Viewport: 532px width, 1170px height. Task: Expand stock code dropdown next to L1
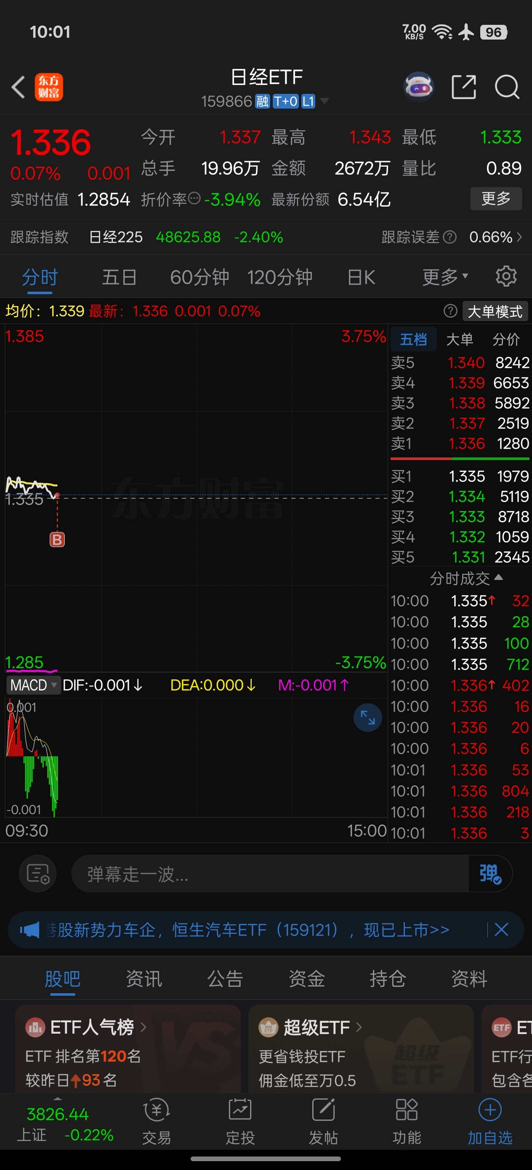tap(325, 101)
